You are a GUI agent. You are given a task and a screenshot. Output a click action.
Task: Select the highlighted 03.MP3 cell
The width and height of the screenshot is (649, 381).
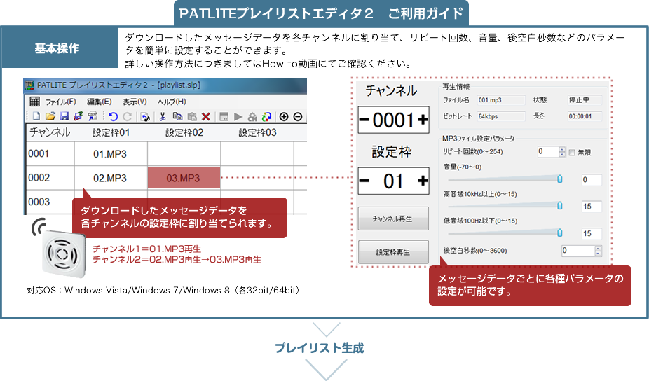coord(184,178)
